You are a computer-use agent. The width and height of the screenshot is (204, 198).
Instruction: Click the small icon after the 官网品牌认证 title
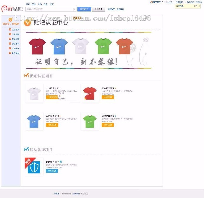(x=116, y=116)
